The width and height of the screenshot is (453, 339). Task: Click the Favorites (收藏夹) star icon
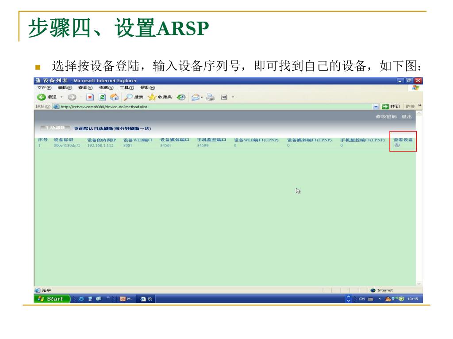point(152,97)
